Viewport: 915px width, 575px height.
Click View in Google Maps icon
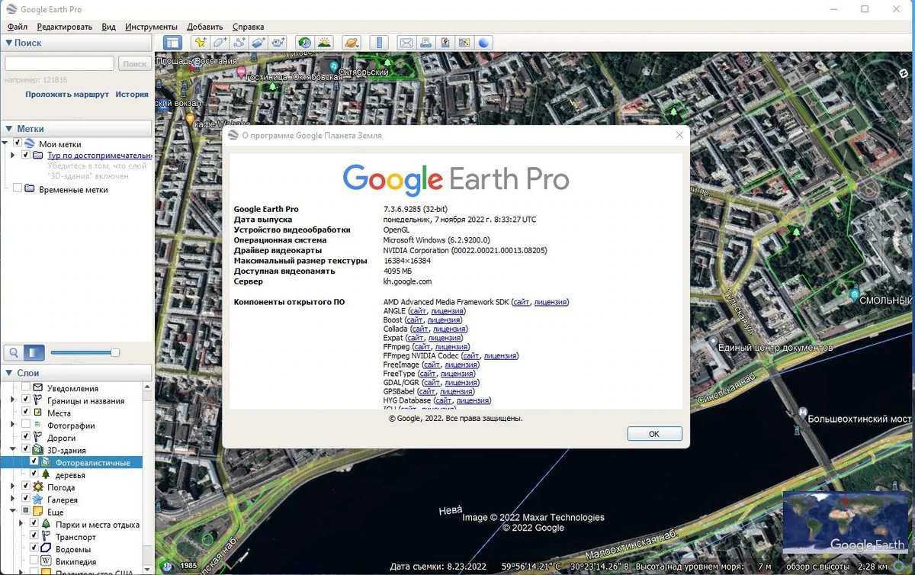coord(464,43)
